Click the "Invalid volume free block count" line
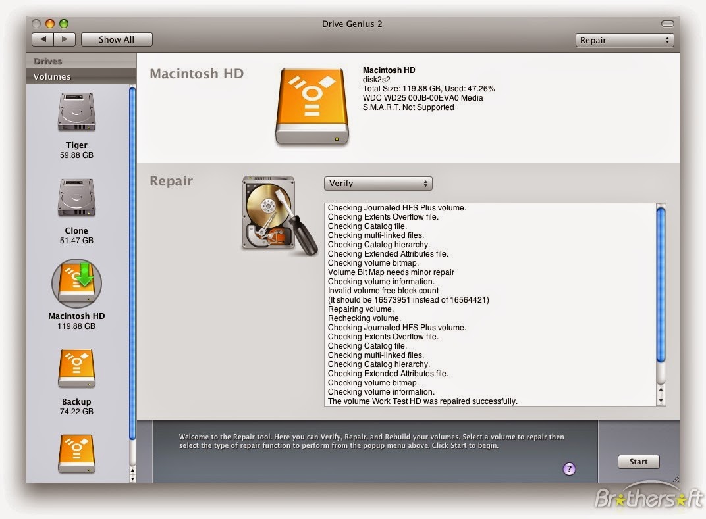This screenshot has height=519, width=706. 383,291
